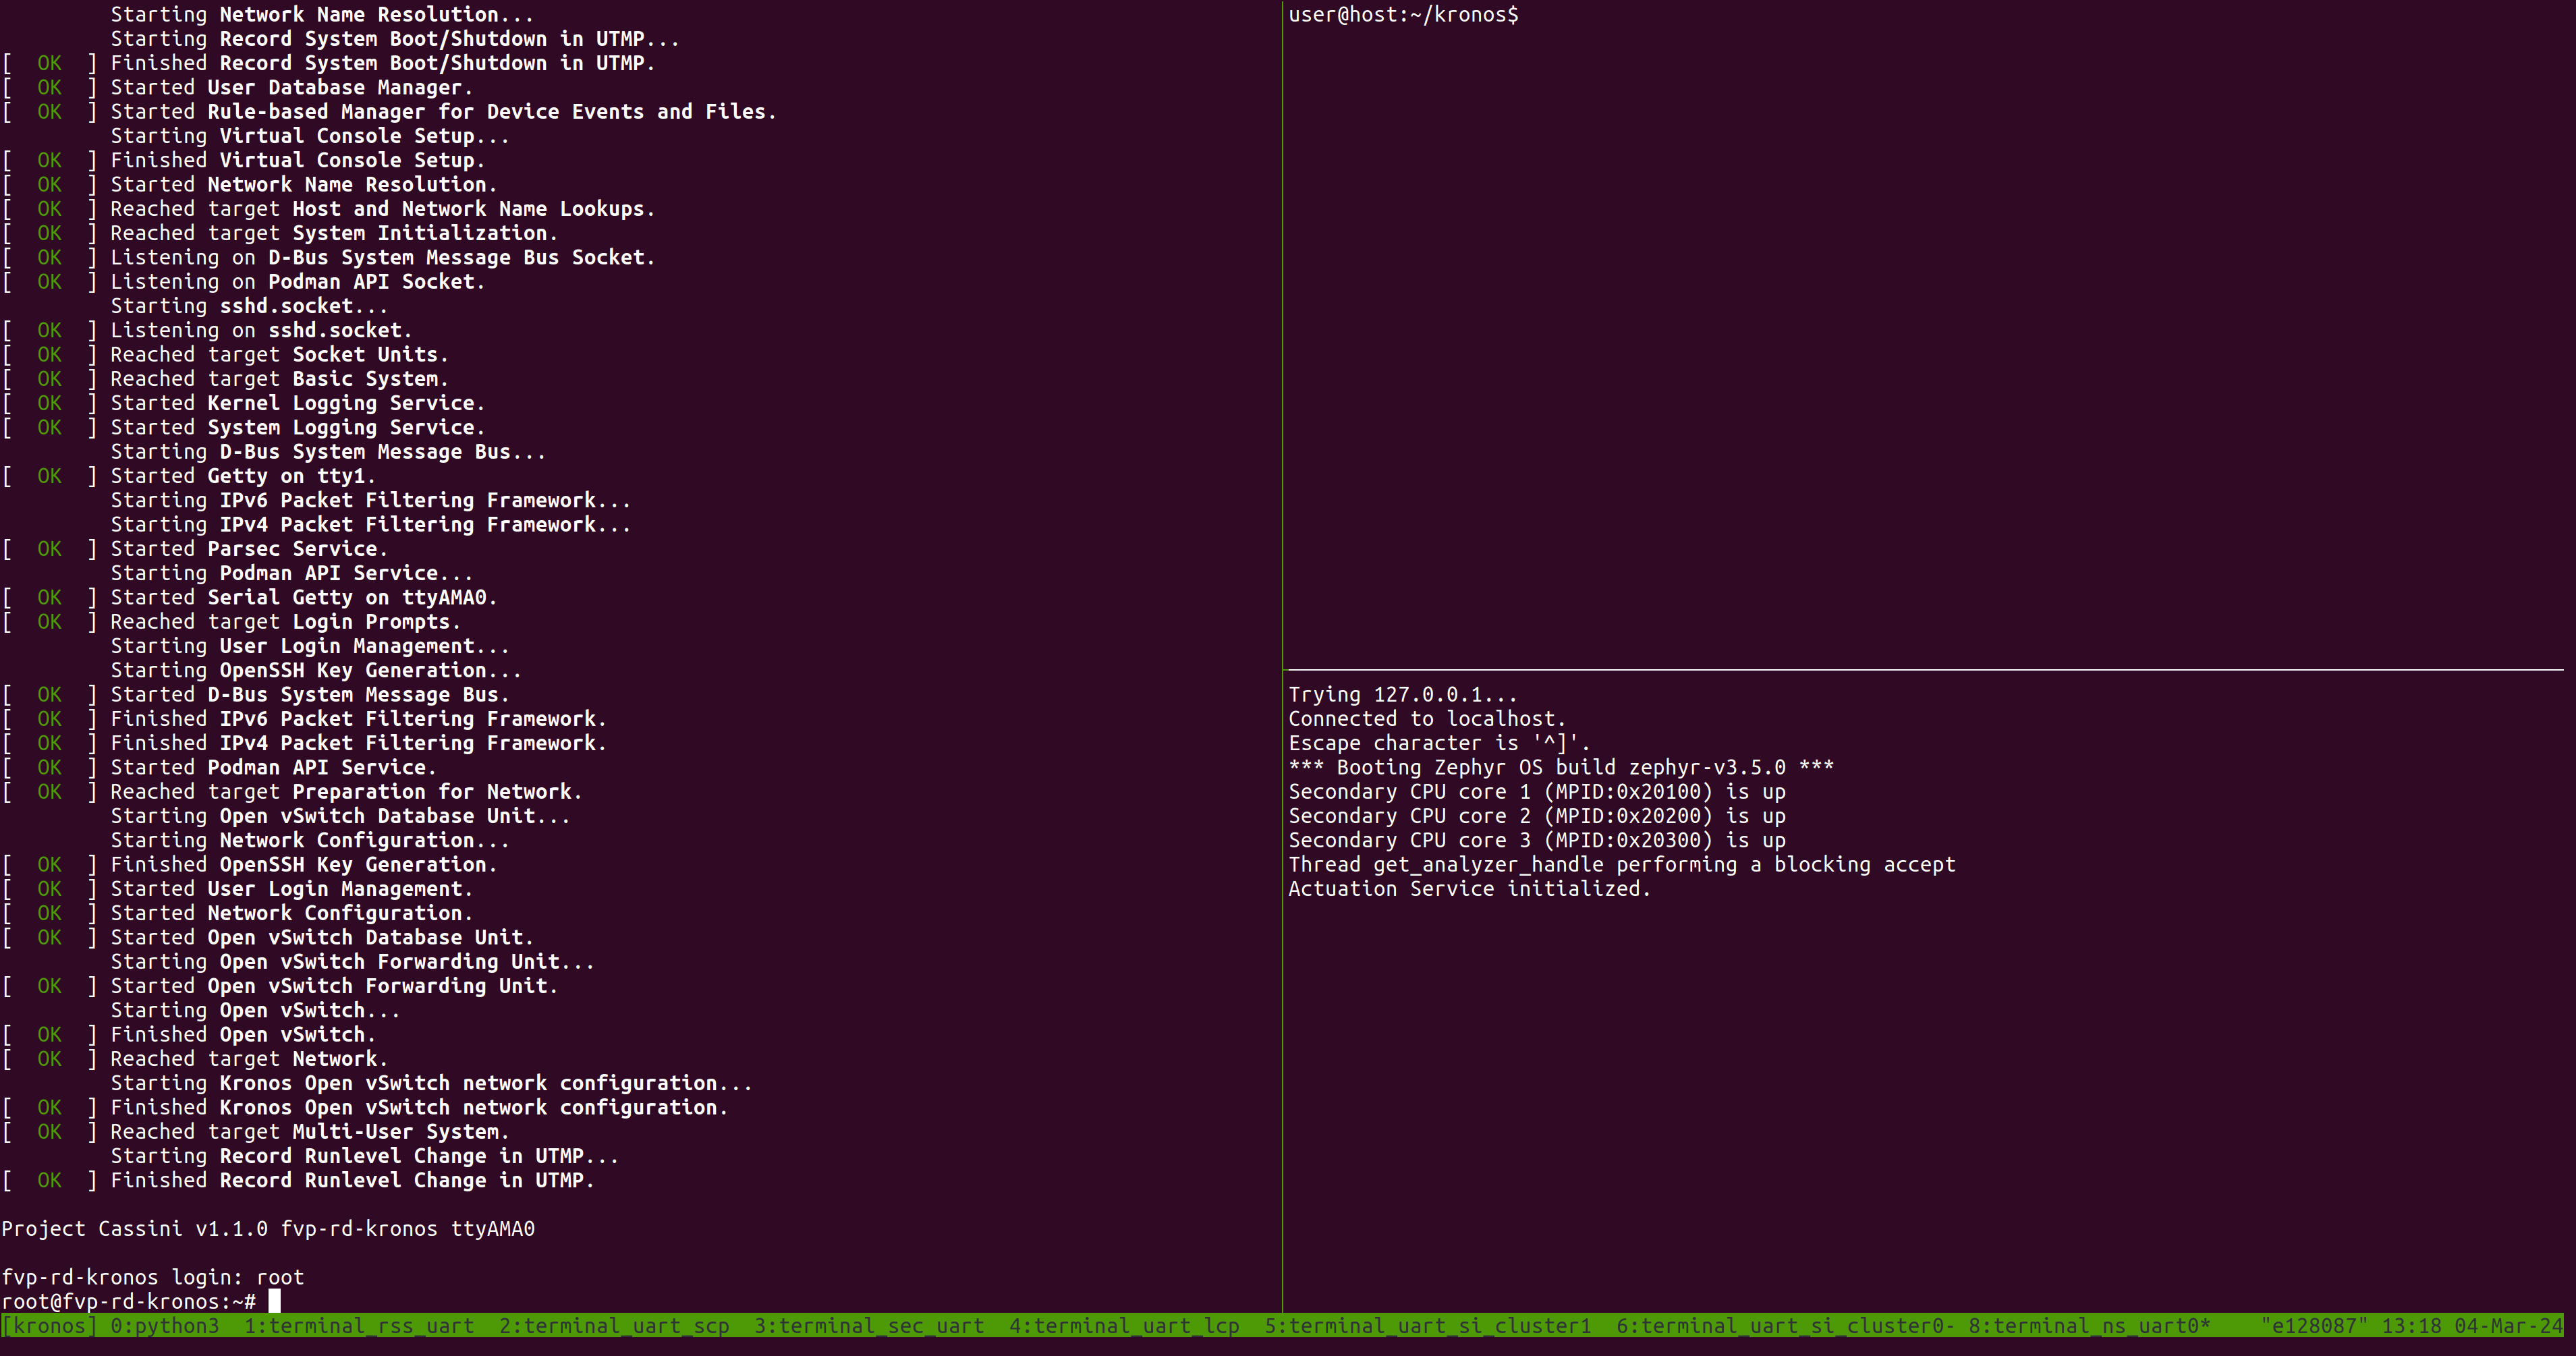
Task: Switch to tmux window 6:terminal_uart_si_cluster0
Action: (1786, 1326)
